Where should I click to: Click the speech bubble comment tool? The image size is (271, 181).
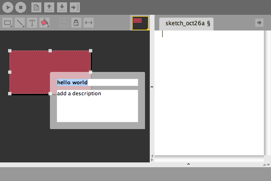point(64,23)
